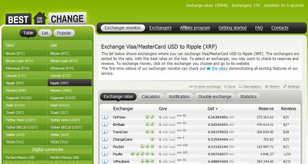Open PayBis reviews 1/54
308x164 pixels.
[x=287, y=154]
